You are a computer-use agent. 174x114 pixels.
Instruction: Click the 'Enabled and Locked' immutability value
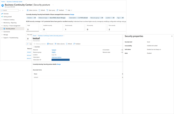tap(152, 46)
